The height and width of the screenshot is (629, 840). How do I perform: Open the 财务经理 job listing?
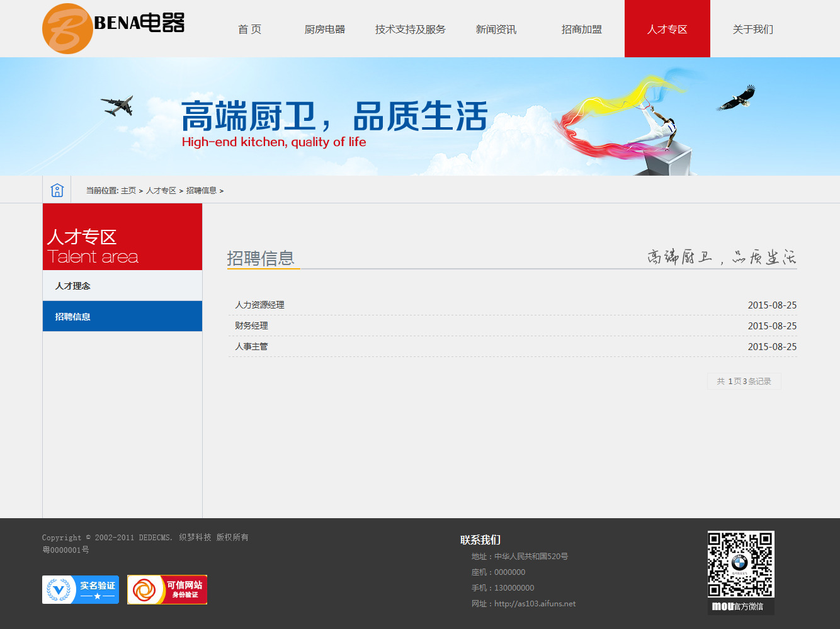(251, 326)
